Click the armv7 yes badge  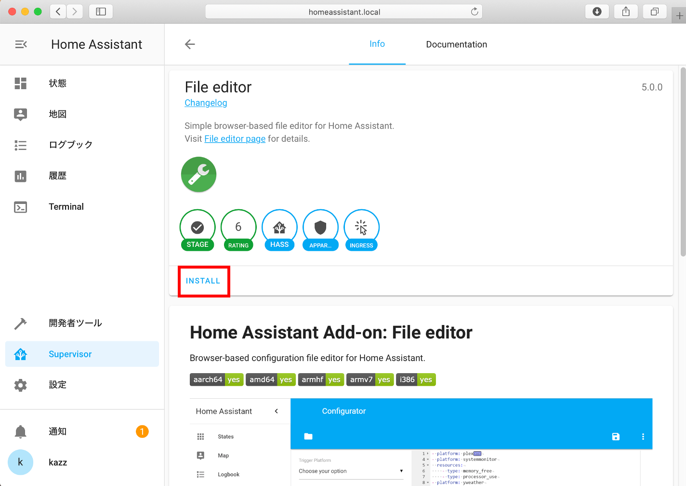(x=370, y=380)
